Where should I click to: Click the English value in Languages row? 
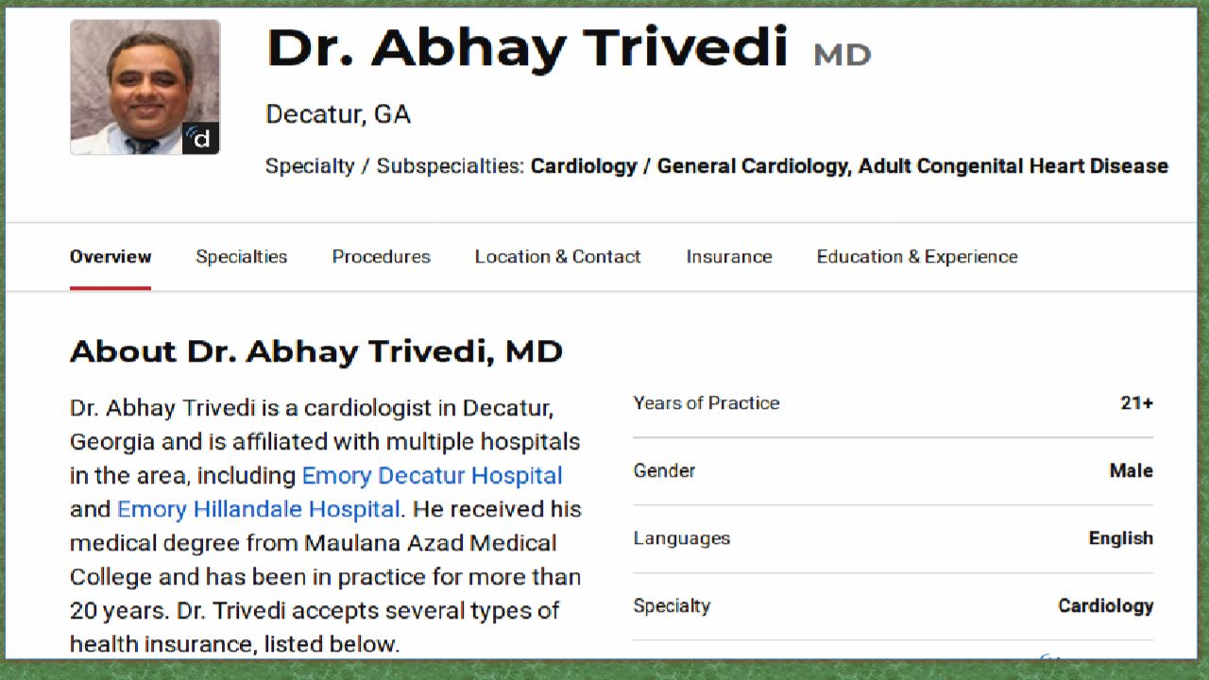tap(1120, 538)
